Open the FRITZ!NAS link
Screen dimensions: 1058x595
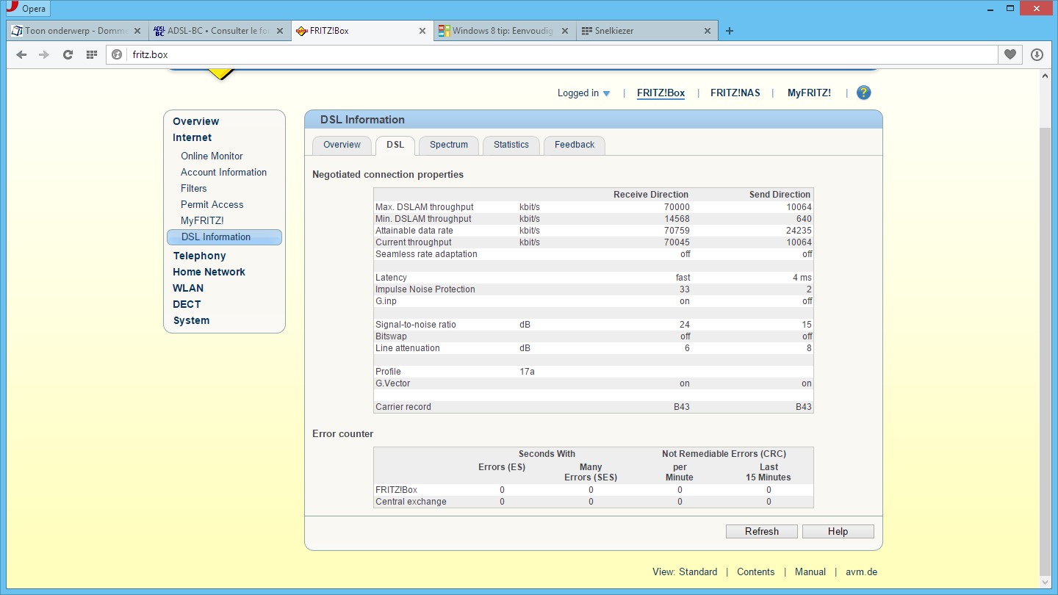[735, 93]
